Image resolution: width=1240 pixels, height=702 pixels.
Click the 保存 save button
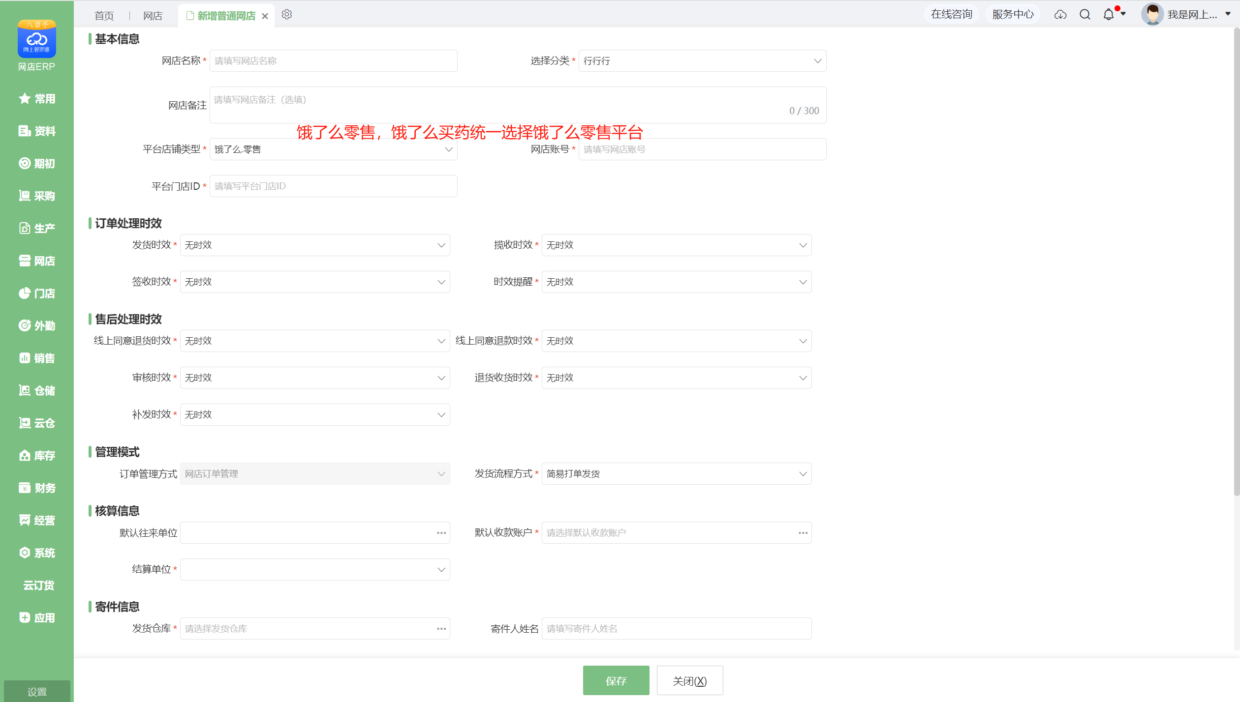(x=616, y=681)
